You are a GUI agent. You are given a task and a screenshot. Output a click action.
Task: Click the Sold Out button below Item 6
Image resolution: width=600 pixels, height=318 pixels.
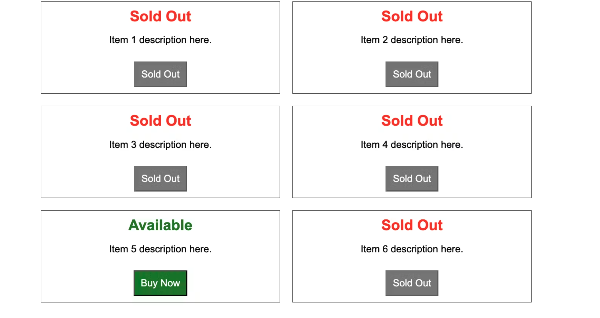click(412, 283)
